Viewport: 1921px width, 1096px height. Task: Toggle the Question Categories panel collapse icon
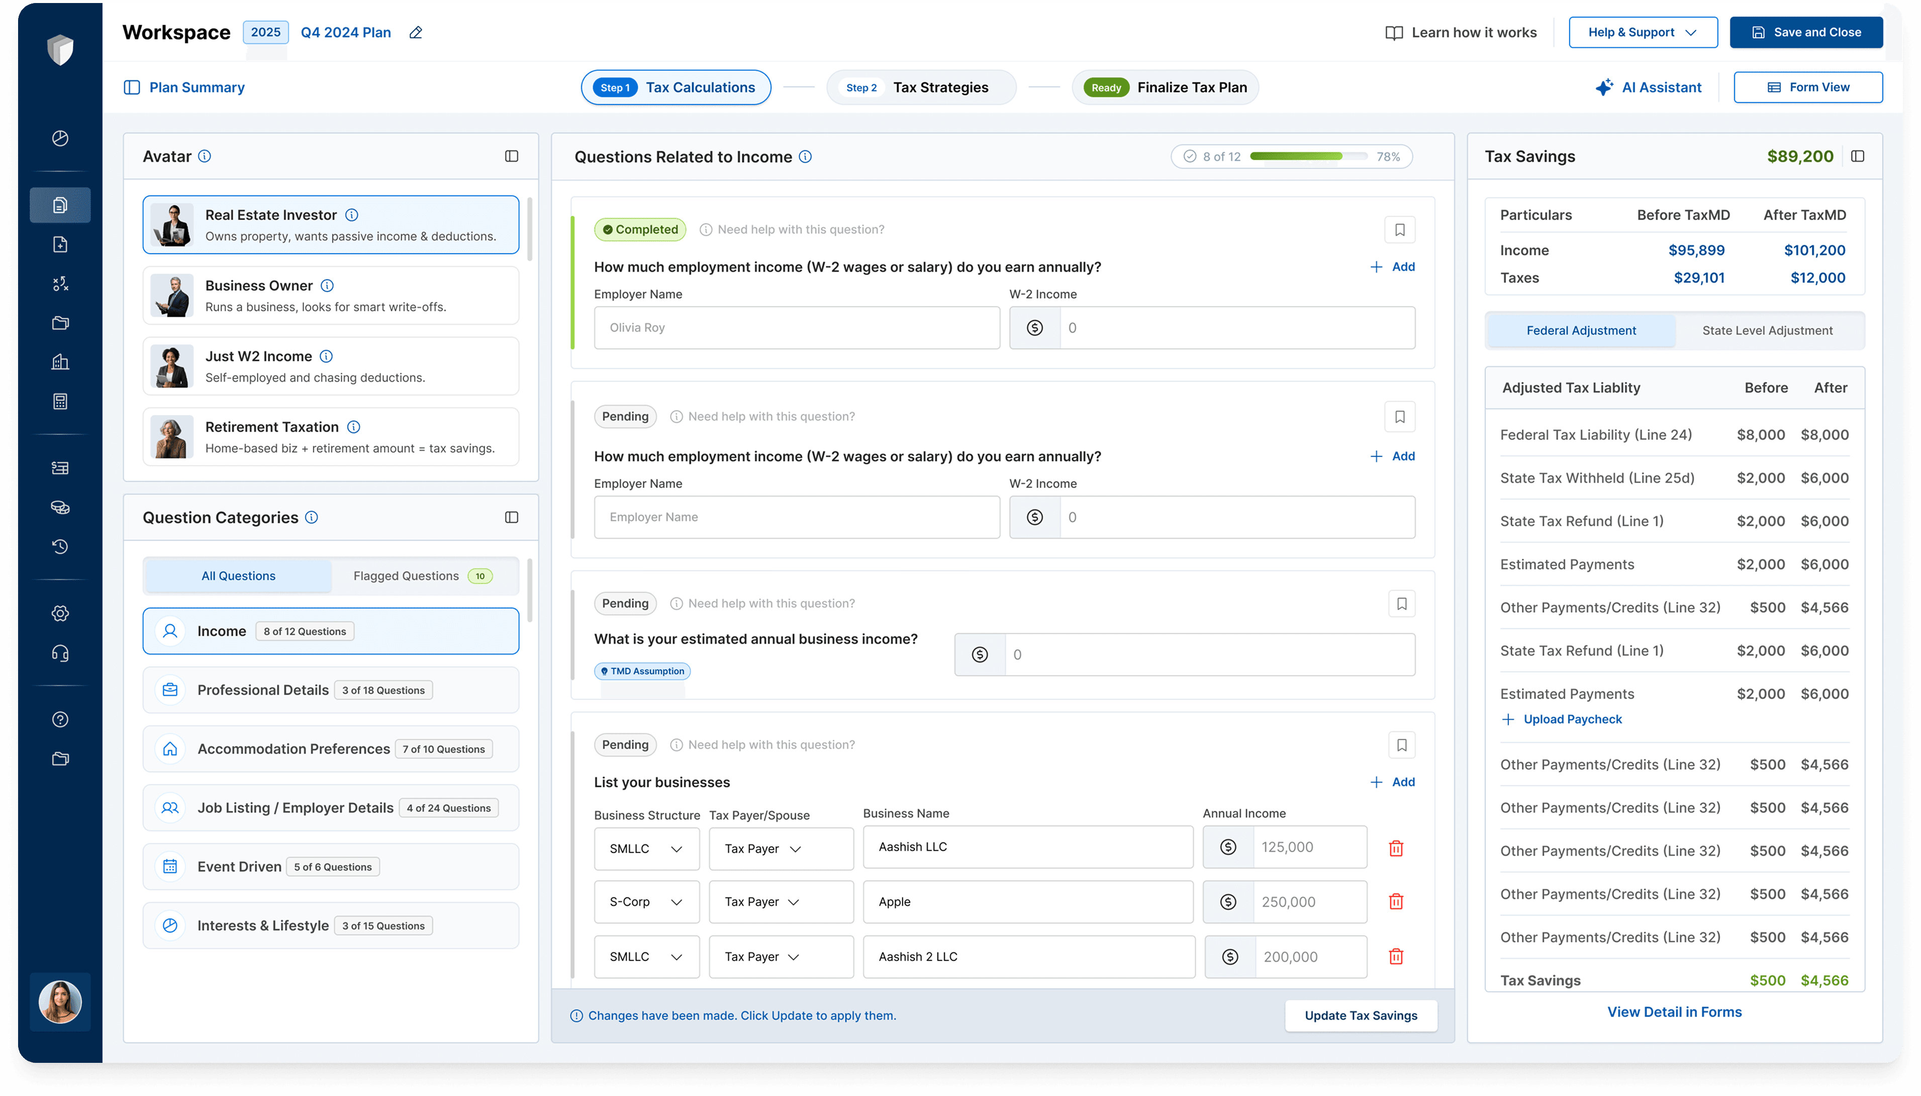point(511,517)
